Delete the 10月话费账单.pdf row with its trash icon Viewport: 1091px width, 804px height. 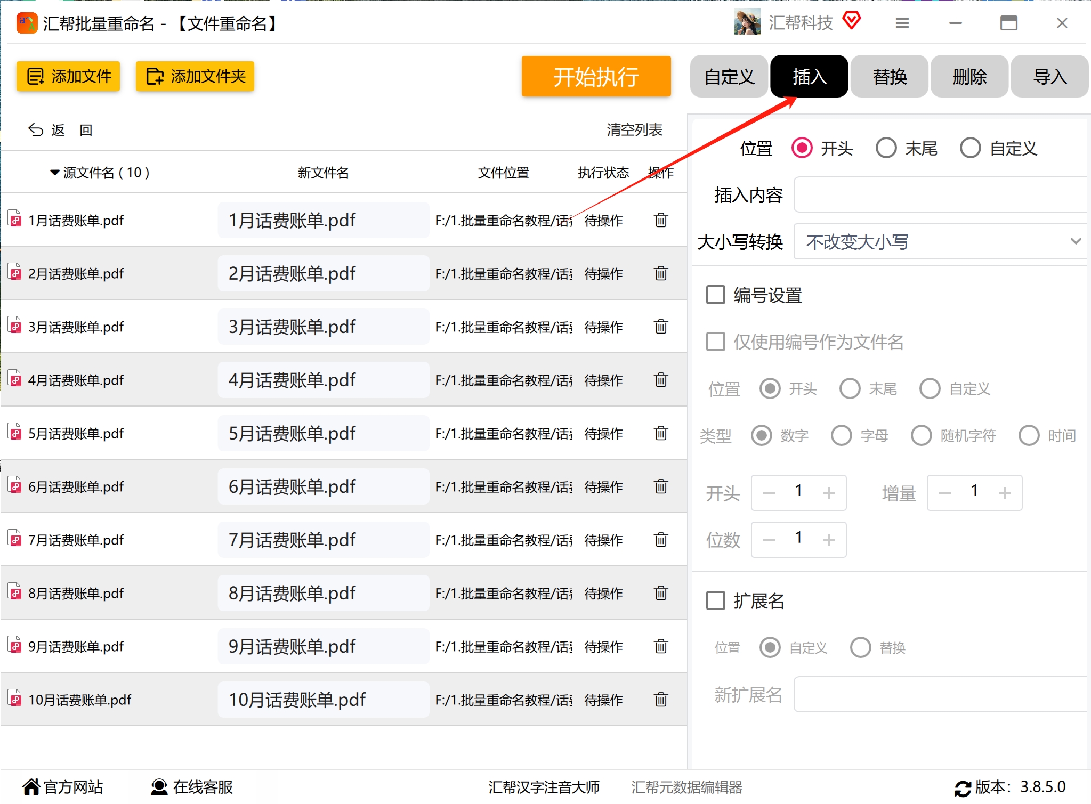coord(661,700)
